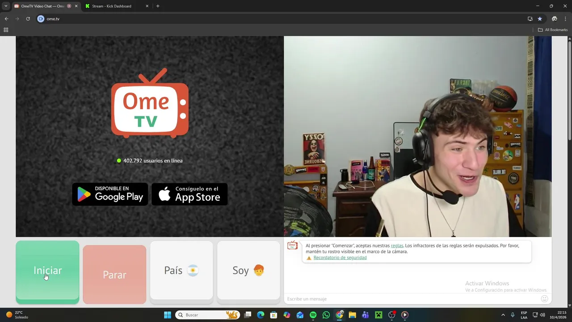
Task: Open the All Bookmarks folder
Action: click(553, 30)
